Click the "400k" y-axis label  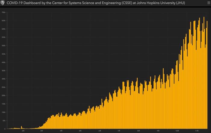4,63
